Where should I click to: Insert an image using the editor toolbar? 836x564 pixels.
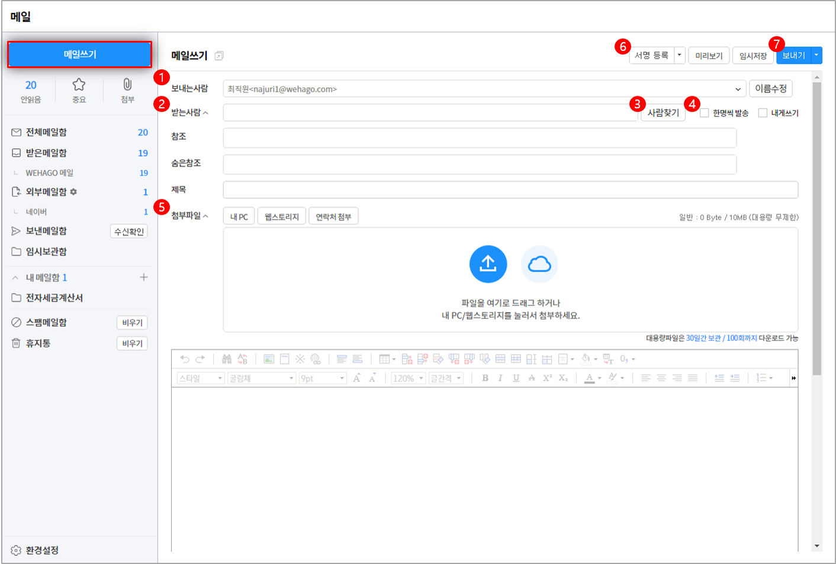click(269, 359)
